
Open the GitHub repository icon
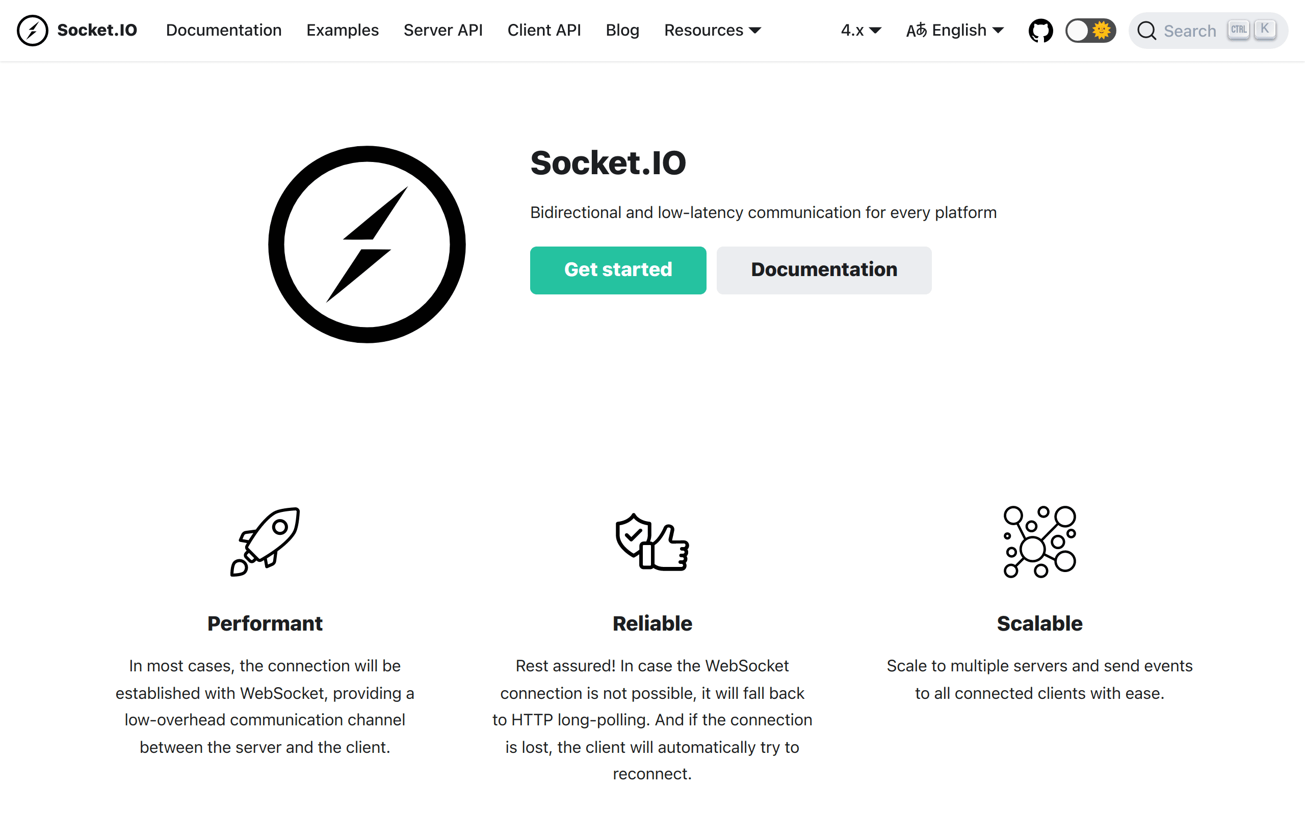coord(1040,30)
